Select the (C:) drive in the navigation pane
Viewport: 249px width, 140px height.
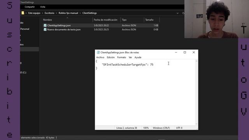tap(23, 73)
